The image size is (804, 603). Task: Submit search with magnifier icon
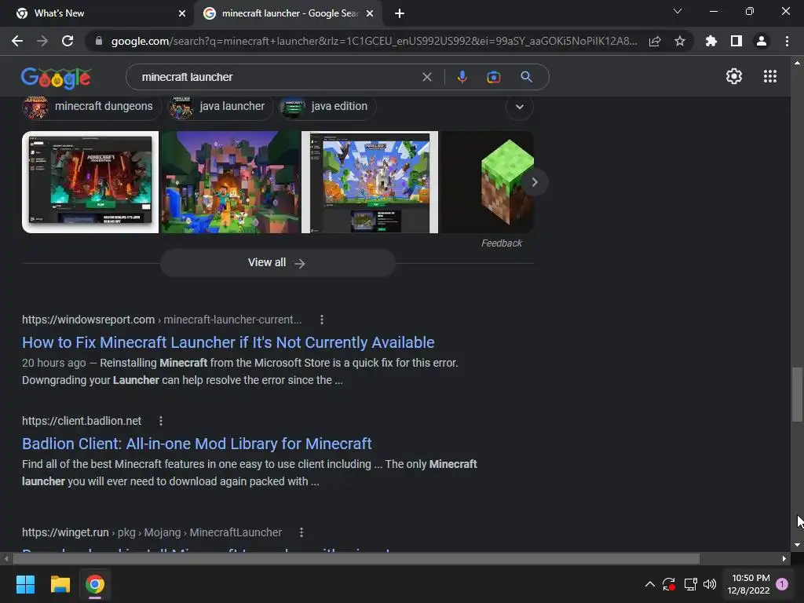click(526, 77)
